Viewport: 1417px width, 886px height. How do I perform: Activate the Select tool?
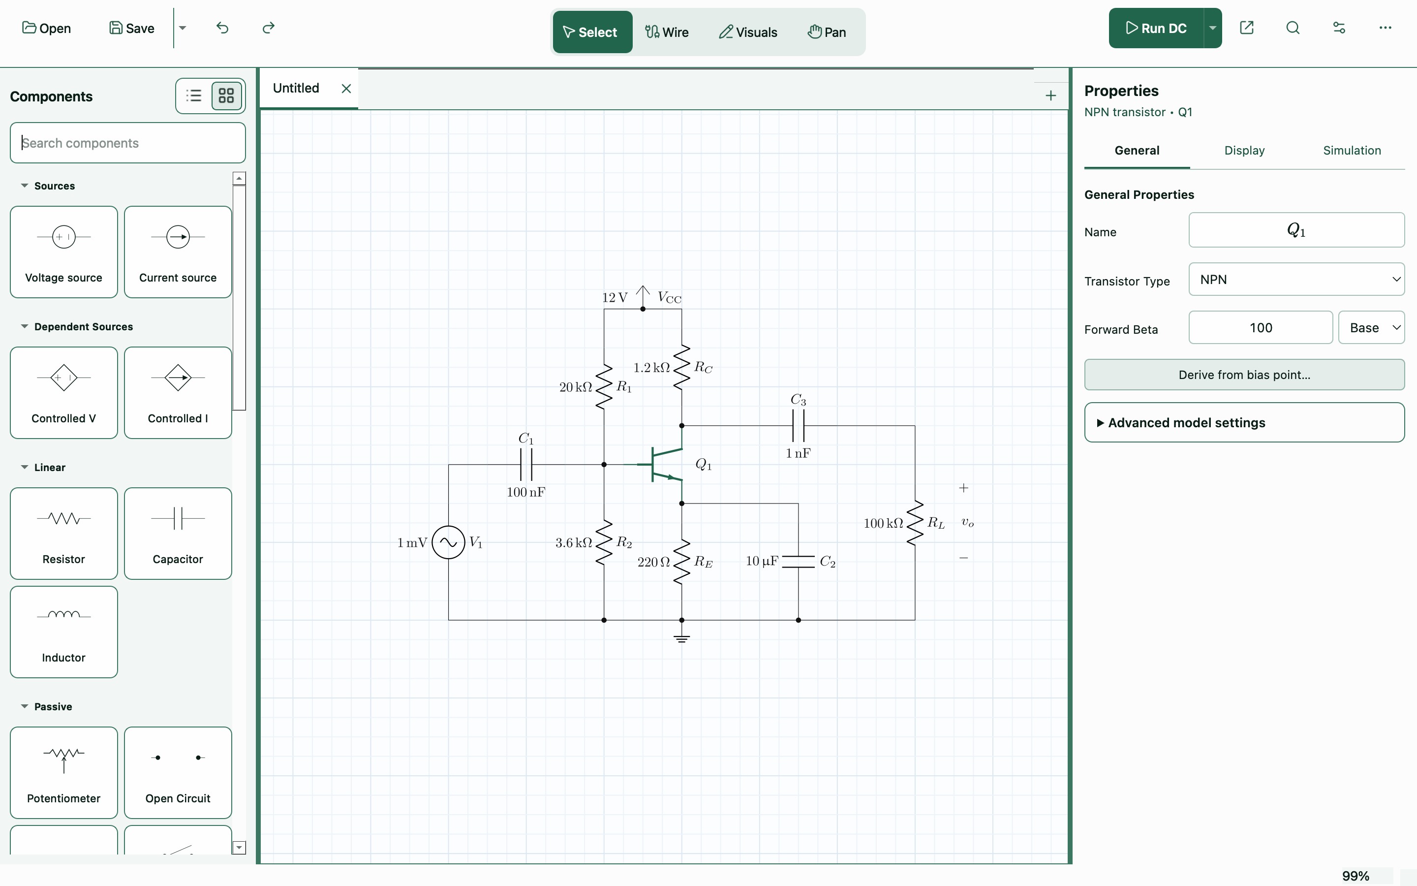pos(592,32)
